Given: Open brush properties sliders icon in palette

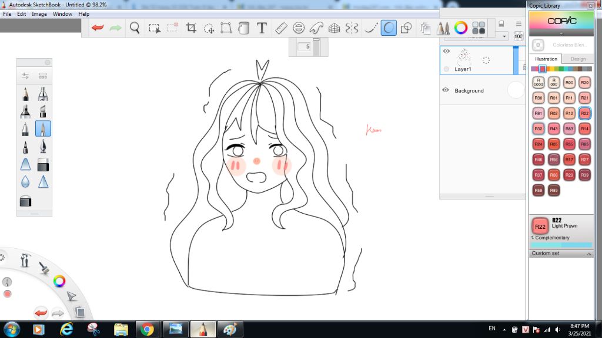Looking at the screenshot, I should pyautogui.click(x=25, y=76).
